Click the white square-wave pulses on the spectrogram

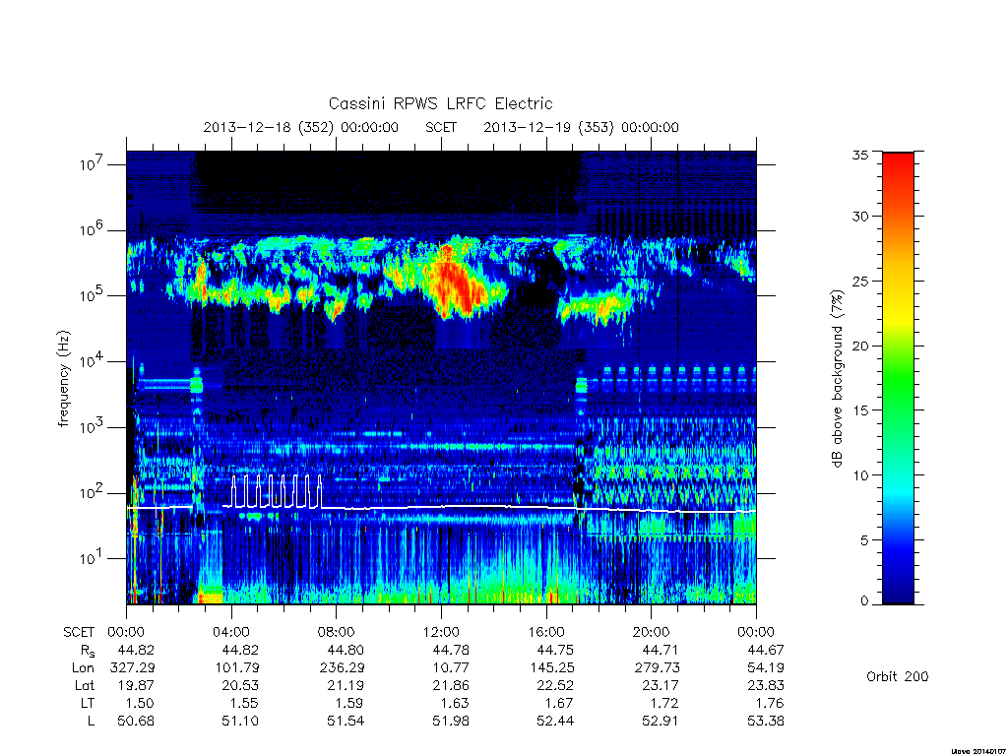click(277, 492)
